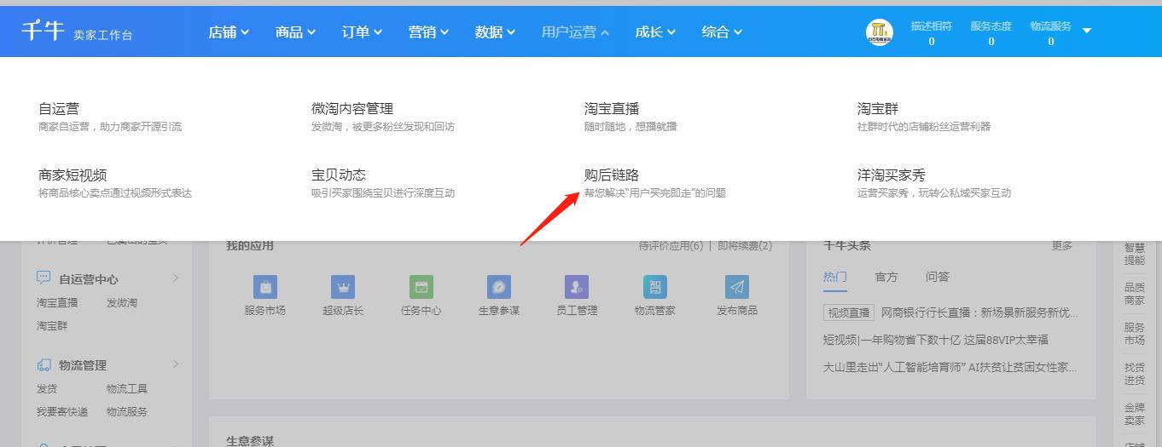Open the account dropdown arrow beside 物流服务
Image resolution: width=1162 pixels, height=447 pixels.
(x=1087, y=31)
